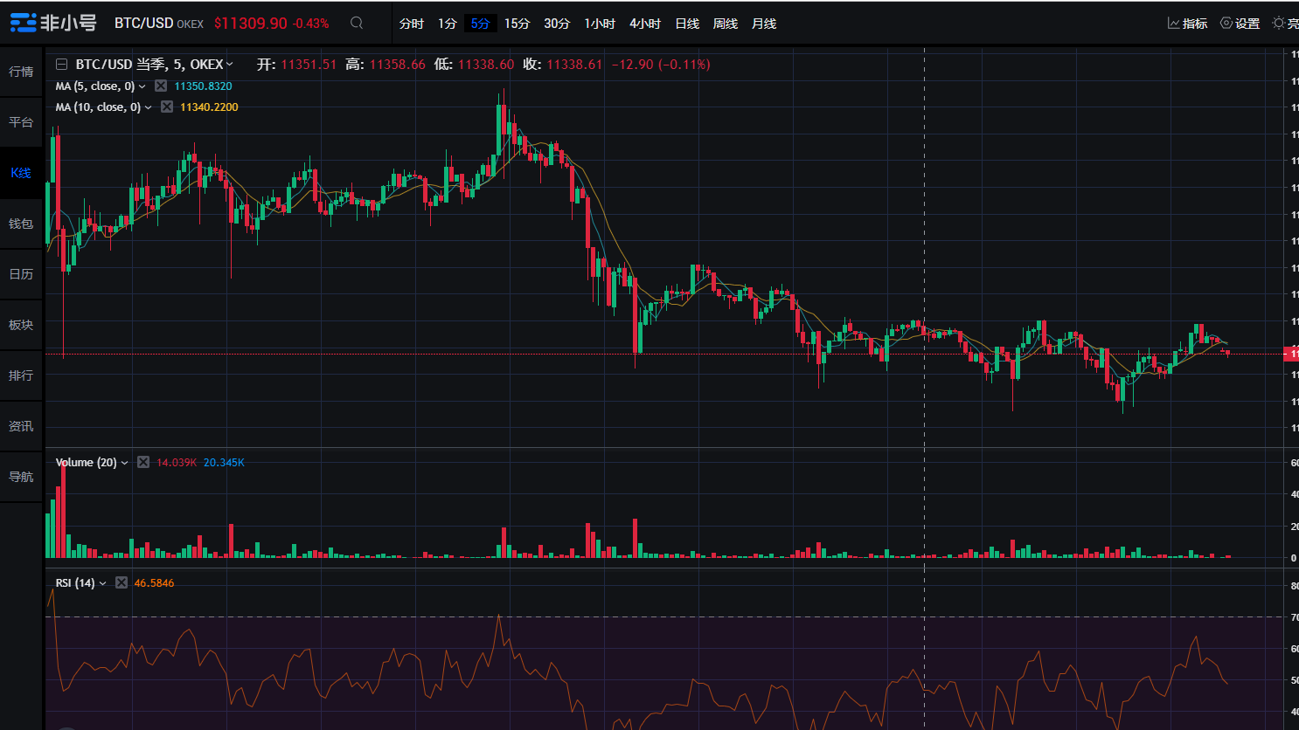Open the RSI (14) settings dropdown
The image size is (1299, 730).
point(102,582)
